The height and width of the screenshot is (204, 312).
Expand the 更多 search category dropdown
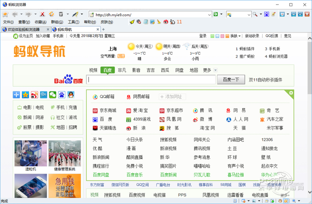(215, 70)
